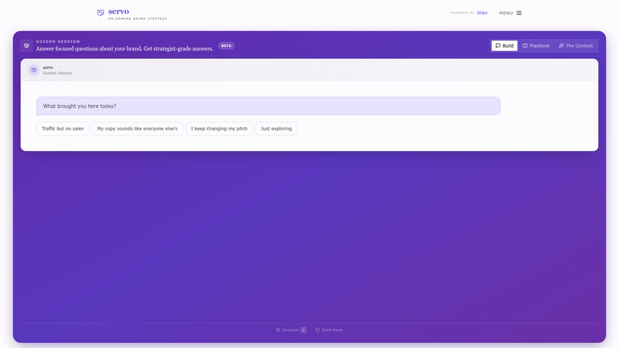The image size is (619, 348).
Task: Click the "Answer focused questions about your brand" headline
Action: (x=125, y=49)
